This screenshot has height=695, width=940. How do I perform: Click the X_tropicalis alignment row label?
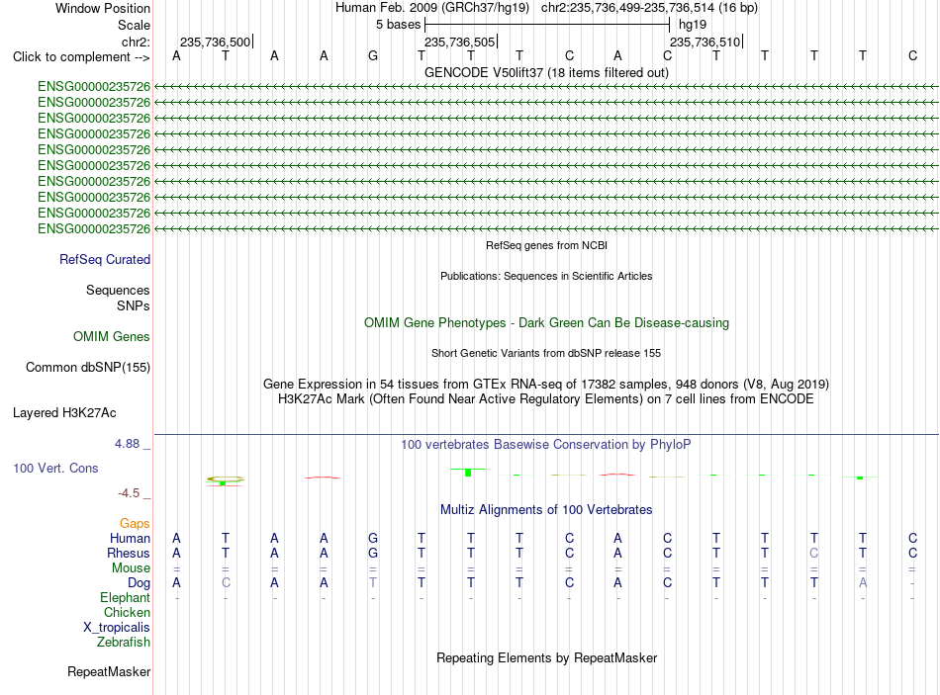tap(117, 628)
